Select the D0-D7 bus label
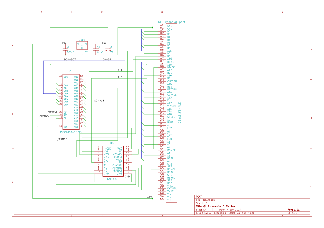 click(107, 59)
